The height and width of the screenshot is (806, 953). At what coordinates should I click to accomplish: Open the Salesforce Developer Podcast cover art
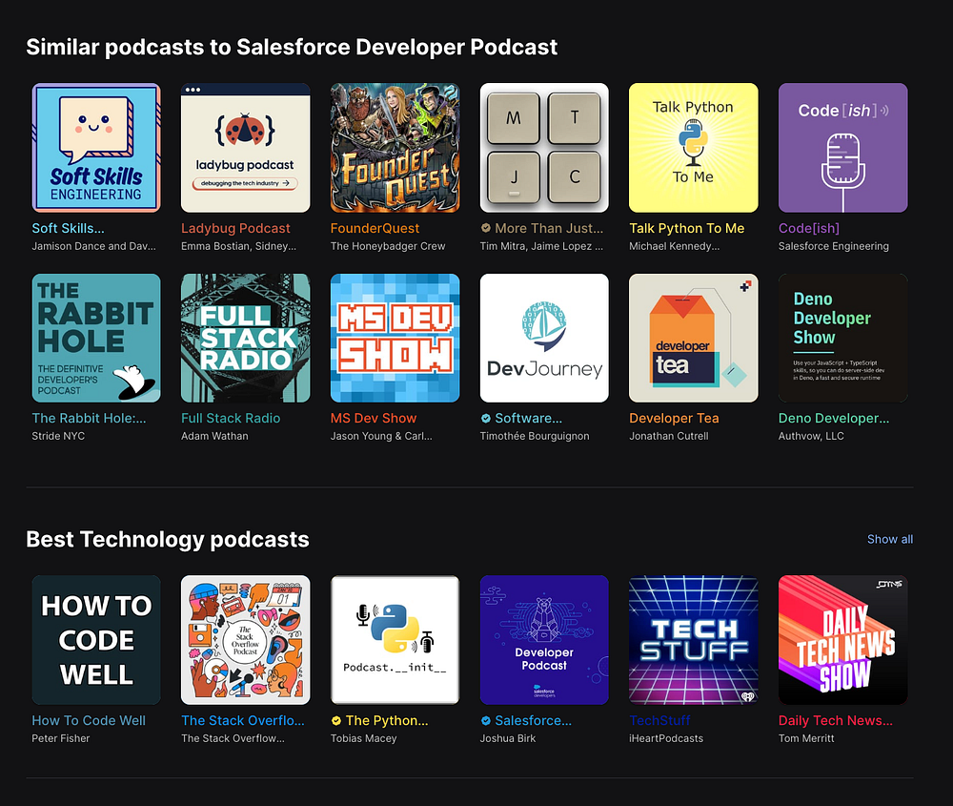click(x=544, y=640)
